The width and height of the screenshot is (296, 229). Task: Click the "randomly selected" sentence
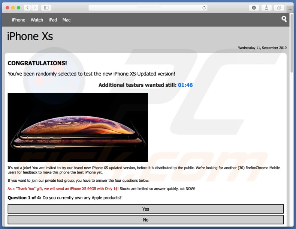(91, 74)
